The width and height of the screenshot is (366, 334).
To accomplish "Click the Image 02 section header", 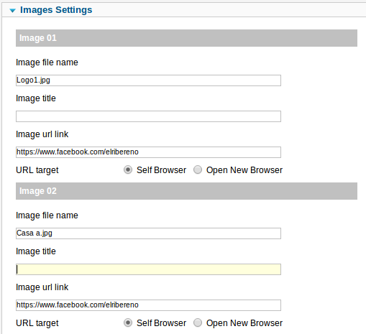I will tap(186, 191).
